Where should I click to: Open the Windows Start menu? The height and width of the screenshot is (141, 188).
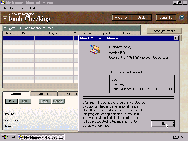(x=8, y=137)
